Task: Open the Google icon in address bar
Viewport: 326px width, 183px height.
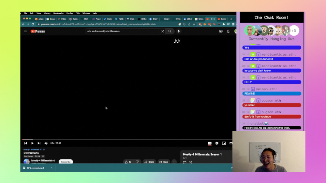Action: (180, 24)
